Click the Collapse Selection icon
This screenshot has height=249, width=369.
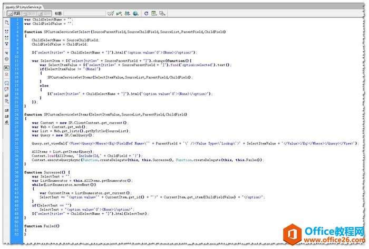coord(6,38)
